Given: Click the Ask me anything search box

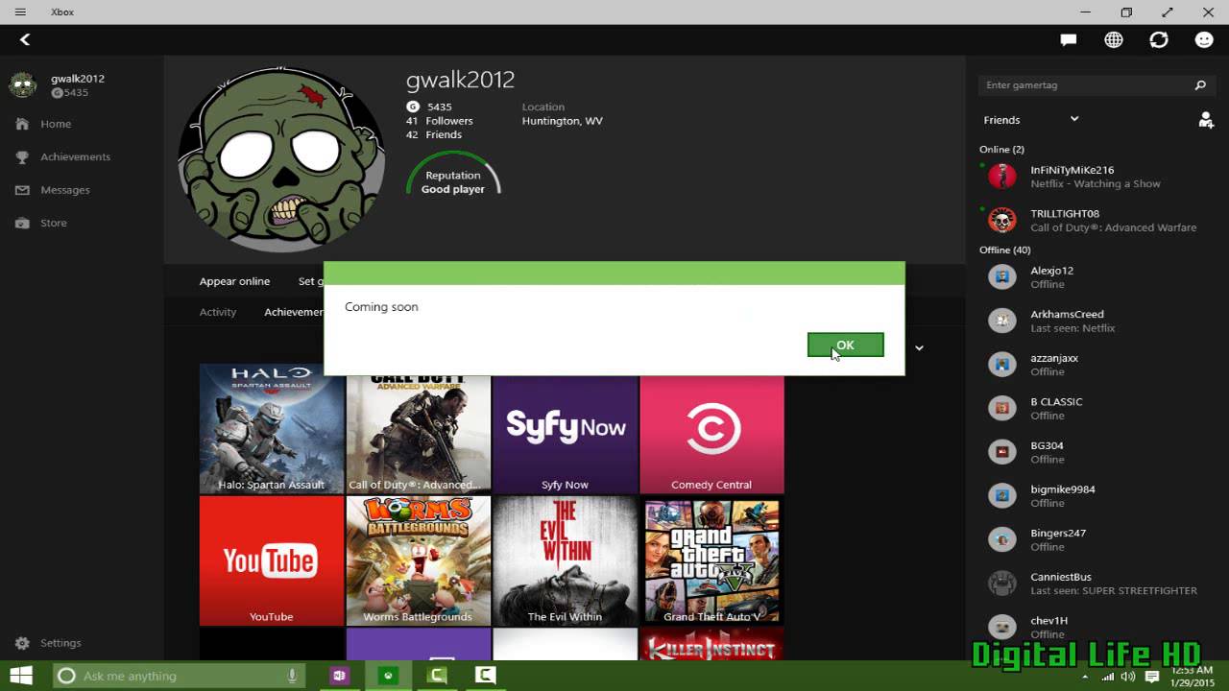Looking at the screenshot, I should (x=178, y=676).
